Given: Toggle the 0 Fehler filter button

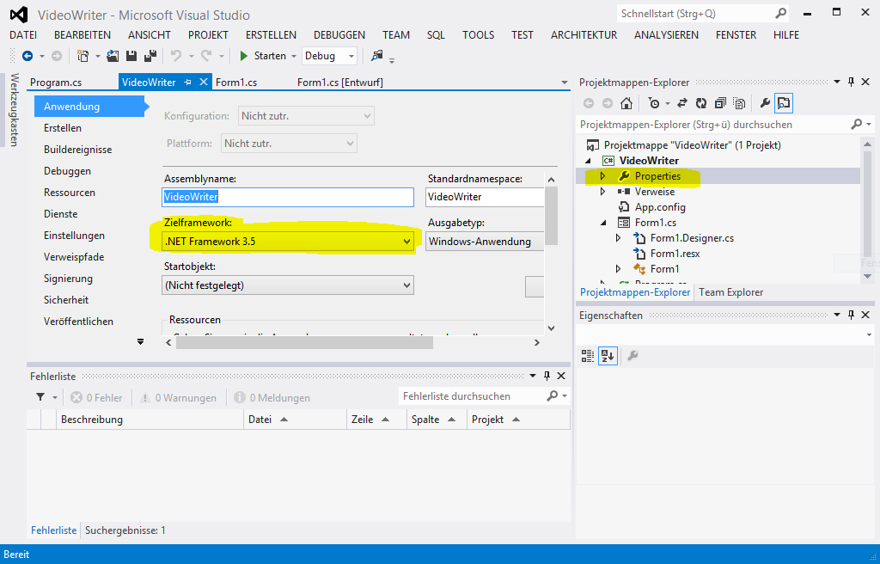Looking at the screenshot, I should [96, 398].
